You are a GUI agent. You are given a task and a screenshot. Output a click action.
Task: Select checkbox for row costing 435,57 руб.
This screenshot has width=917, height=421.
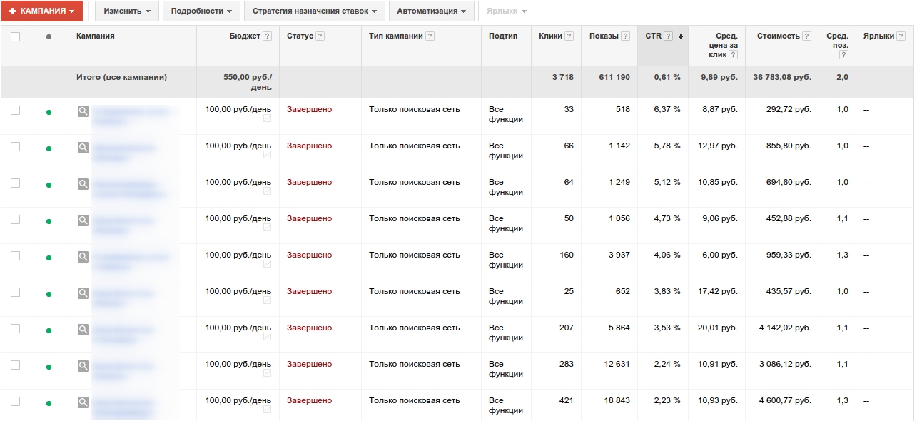pyautogui.click(x=16, y=292)
